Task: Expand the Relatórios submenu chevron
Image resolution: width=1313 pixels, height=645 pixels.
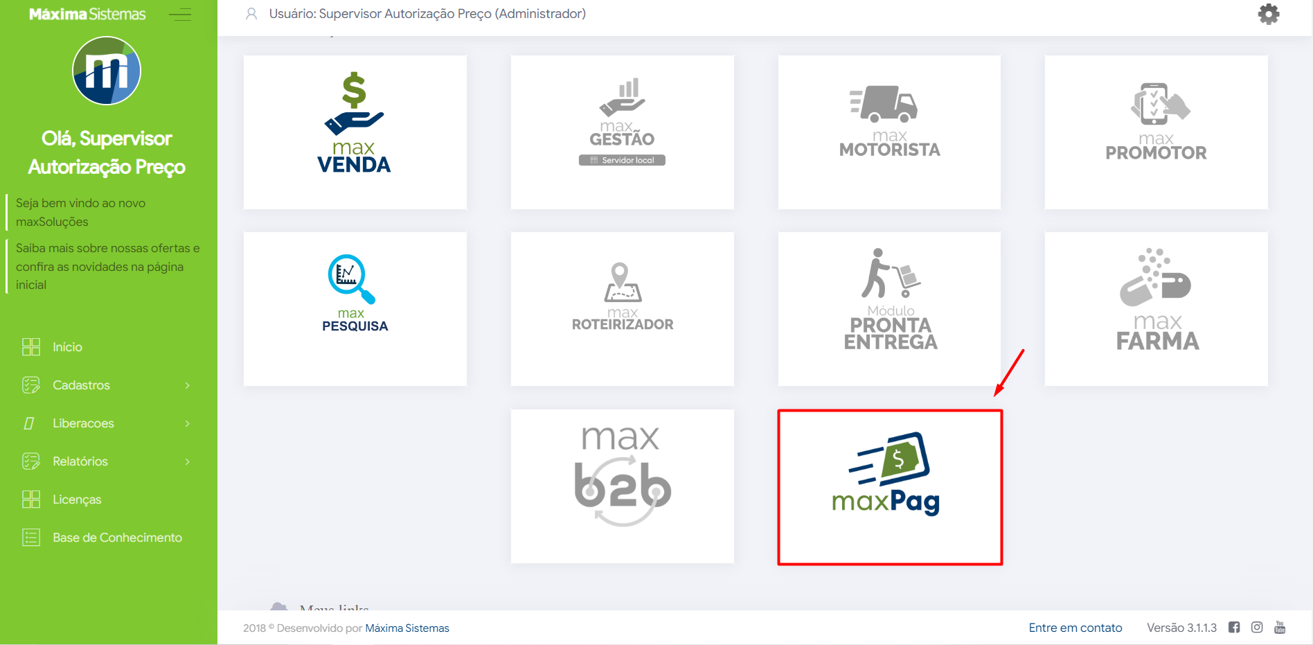Action: point(187,461)
